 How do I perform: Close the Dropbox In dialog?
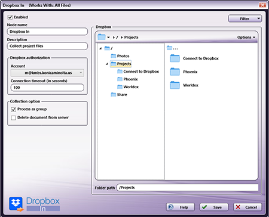coord(262,5)
